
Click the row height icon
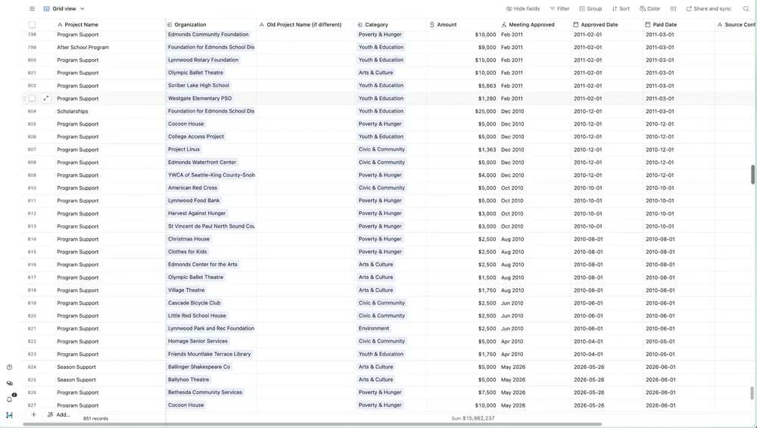674,8
